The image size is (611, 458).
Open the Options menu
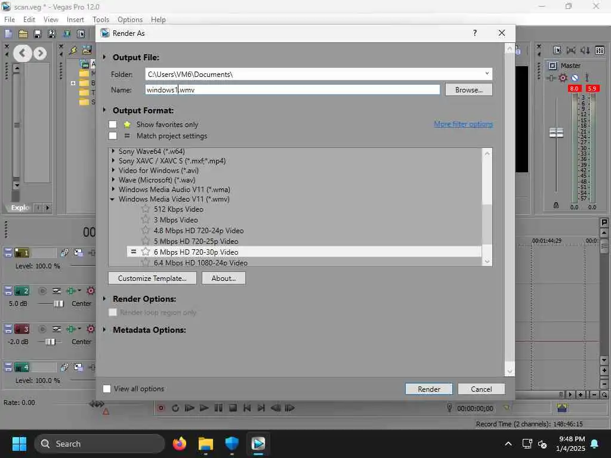point(129,20)
